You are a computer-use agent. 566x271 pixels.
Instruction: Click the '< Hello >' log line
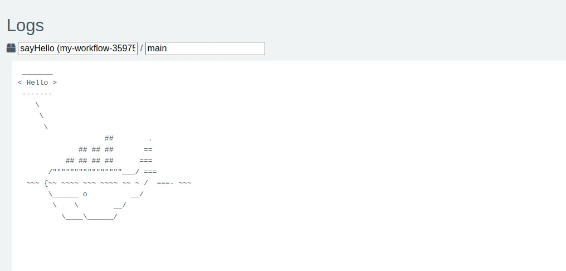click(37, 83)
